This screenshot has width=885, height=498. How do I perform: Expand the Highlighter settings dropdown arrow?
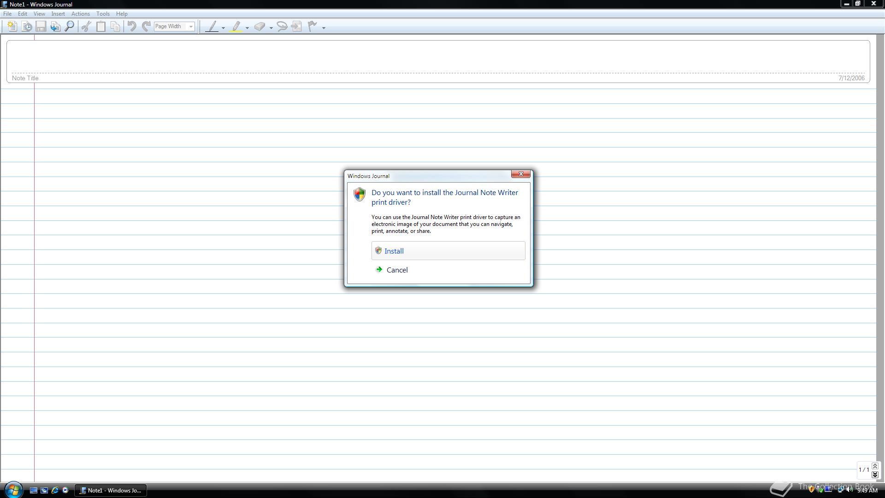tap(248, 28)
